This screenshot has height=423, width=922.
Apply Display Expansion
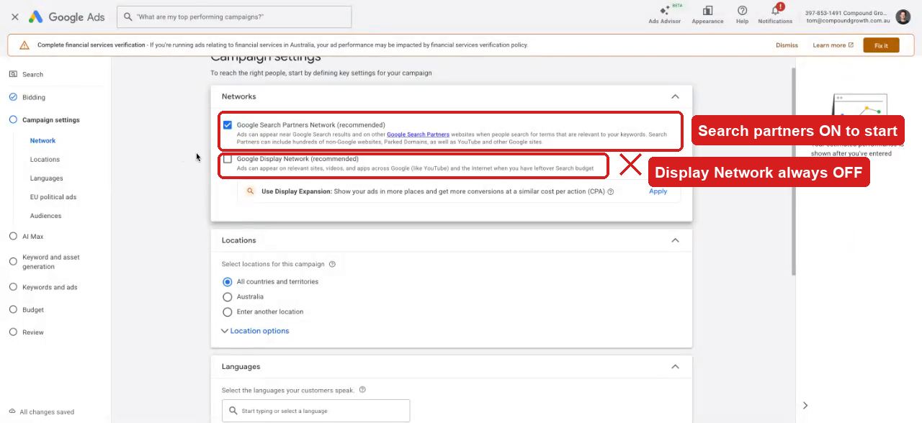click(658, 191)
